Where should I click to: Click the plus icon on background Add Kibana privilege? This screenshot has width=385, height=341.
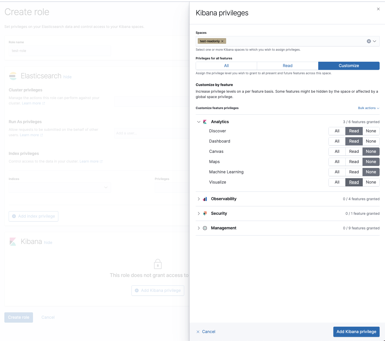click(x=137, y=291)
